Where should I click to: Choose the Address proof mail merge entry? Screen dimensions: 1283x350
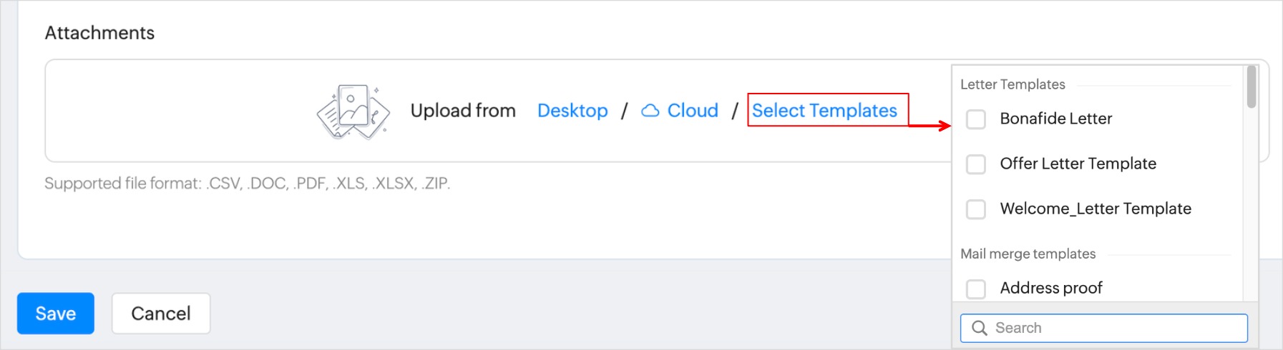(1050, 288)
